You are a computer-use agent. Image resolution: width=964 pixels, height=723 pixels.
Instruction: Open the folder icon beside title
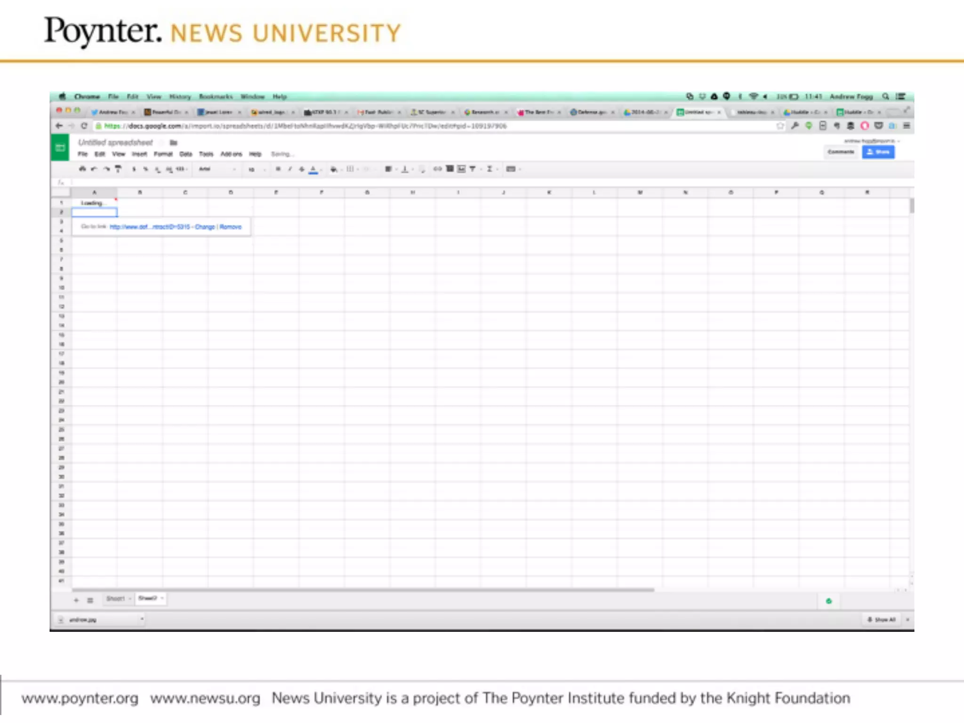[x=173, y=143]
